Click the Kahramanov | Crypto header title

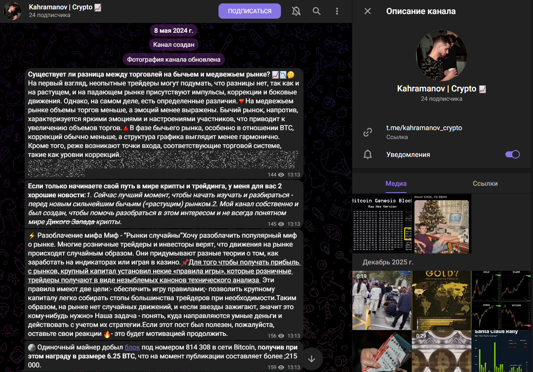point(65,7)
